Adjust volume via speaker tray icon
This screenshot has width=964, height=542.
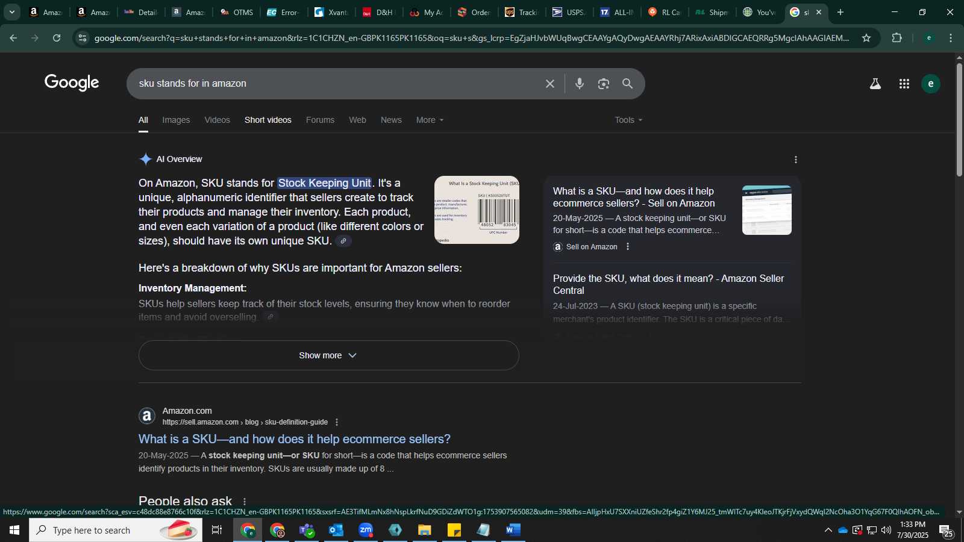(x=886, y=530)
